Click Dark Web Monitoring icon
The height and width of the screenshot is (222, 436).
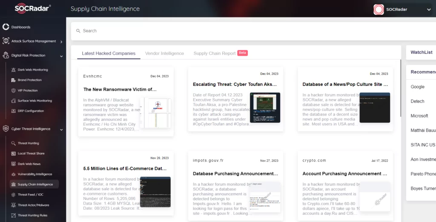pyautogui.click(x=13, y=70)
